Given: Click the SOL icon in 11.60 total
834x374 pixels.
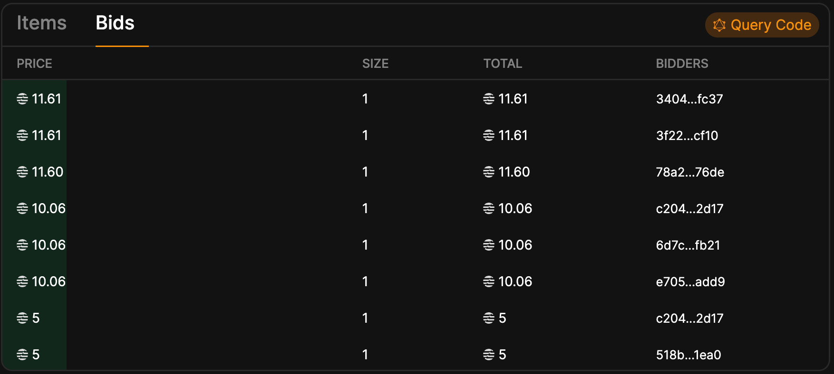Looking at the screenshot, I should (x=489, y=172).
